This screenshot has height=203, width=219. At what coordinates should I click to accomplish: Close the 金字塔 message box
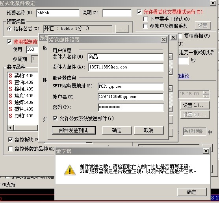pyautogui.click(x=206, y=151)
